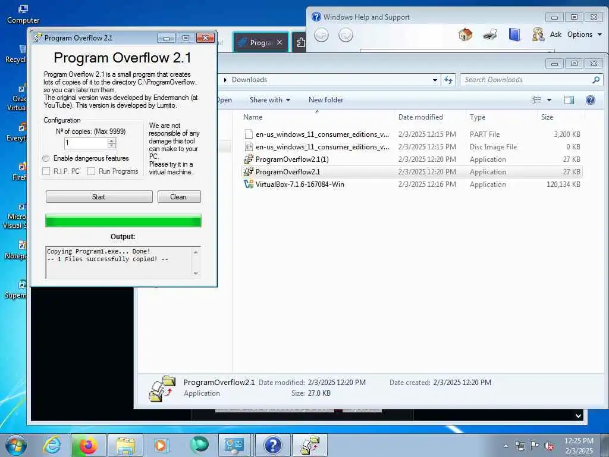This screenshot has width=609, height=457.
Task: Increase copies with the spinner up arrow
Action: [112, 140]
